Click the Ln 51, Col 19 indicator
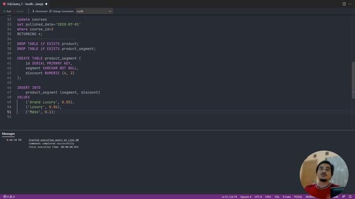Screen dimensions: 355x199 coord(229,197)
